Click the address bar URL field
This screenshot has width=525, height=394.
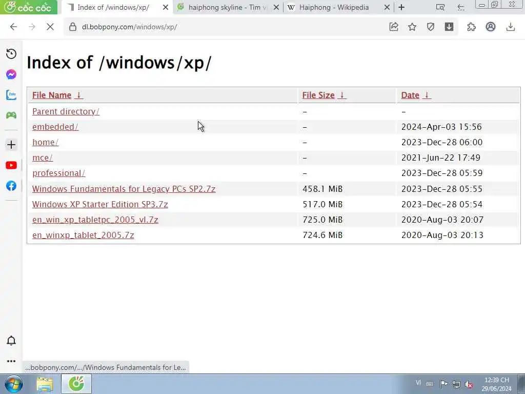point(228,27)
